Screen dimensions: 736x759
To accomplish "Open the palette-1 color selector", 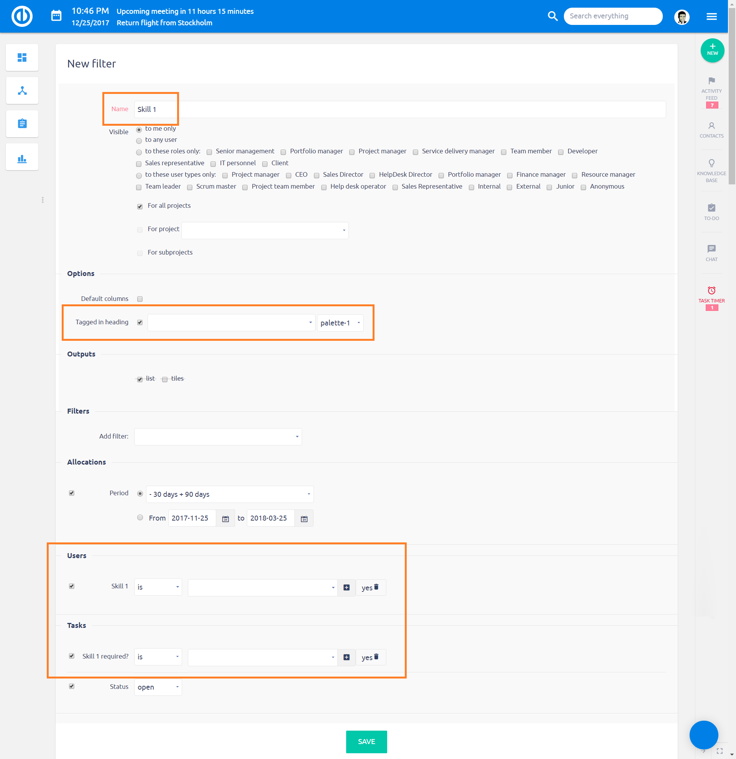I will point(340,323).
